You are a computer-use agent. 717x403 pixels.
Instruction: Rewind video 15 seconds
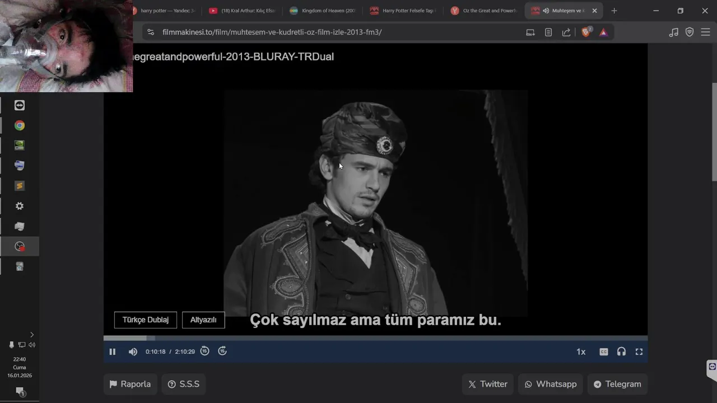coord(204,351)
